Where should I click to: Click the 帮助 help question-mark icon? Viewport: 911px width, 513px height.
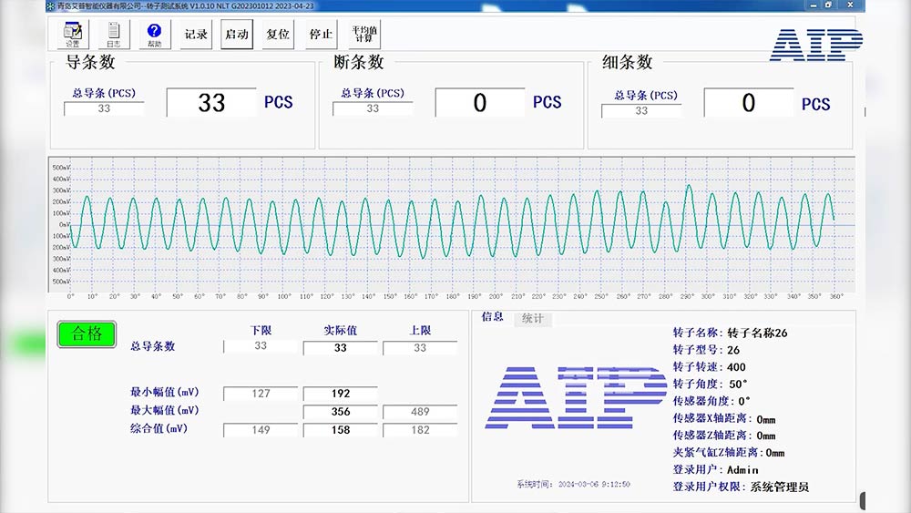point(154,35)
